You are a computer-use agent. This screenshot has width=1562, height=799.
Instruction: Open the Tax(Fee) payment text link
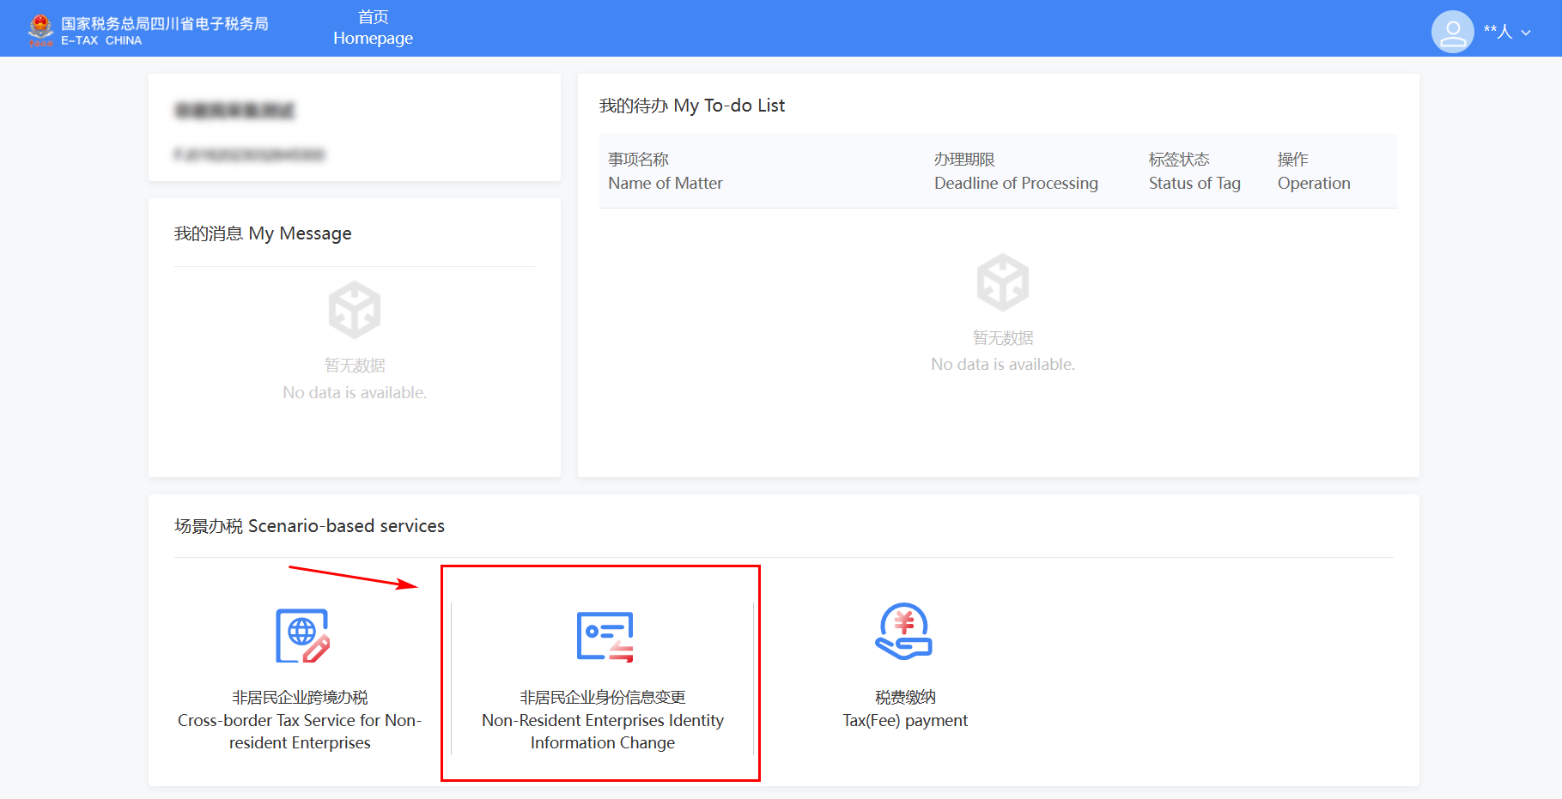904,720
